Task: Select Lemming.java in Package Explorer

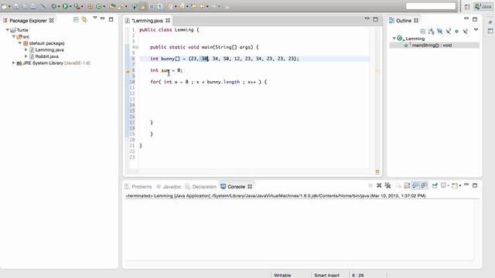Action: point(49,49)
